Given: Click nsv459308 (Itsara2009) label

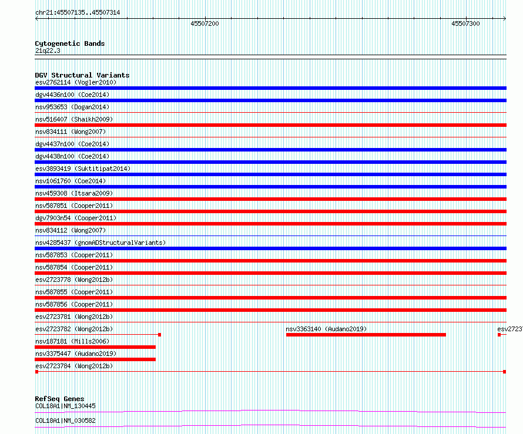Looking at the screenshot, I should click(x=74, y=193).
